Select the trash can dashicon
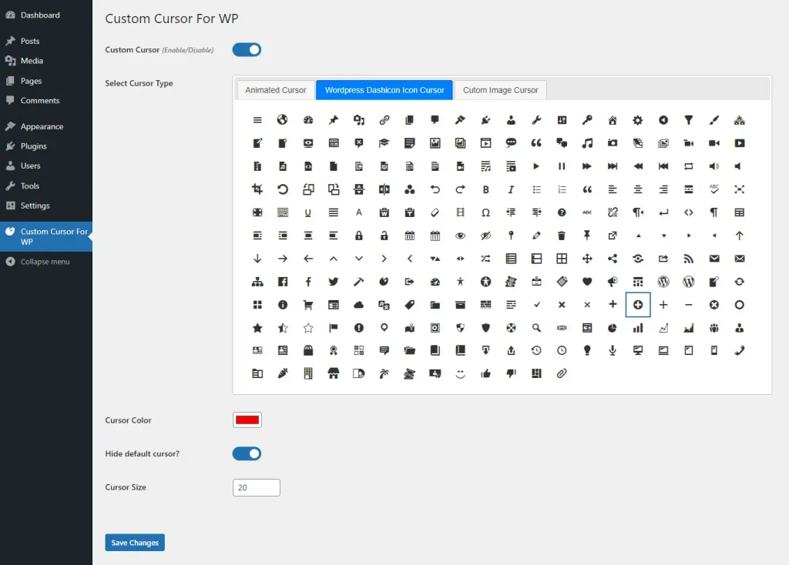This screenshot has height=565, width=789. (x=562, y=236)
